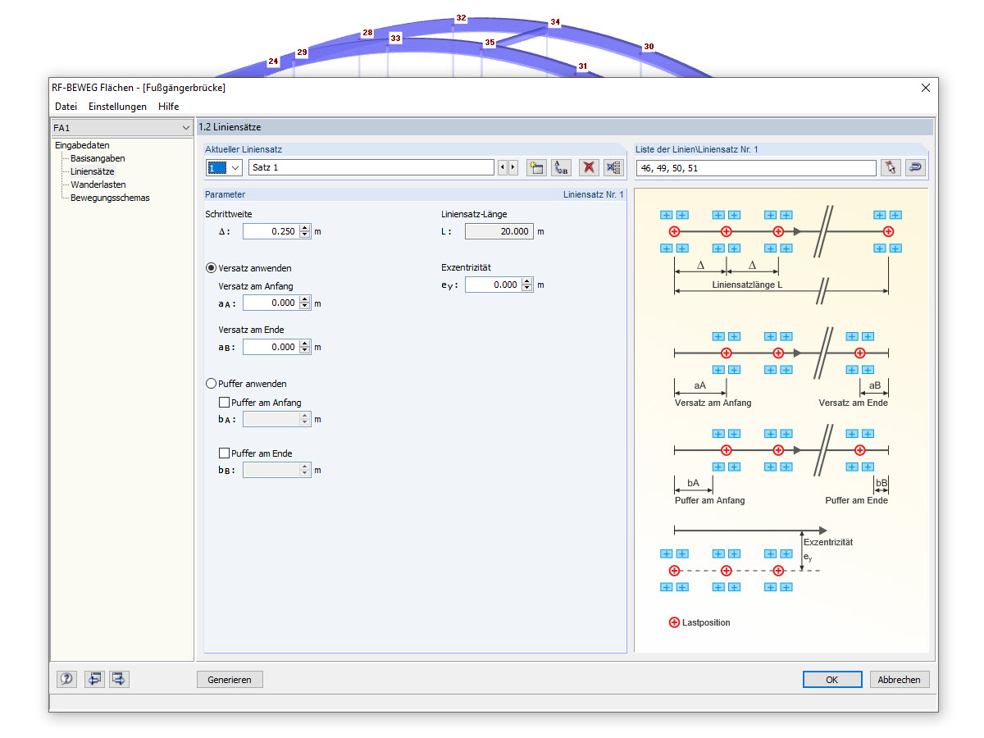Create a new line set icon

click(536, 167)
